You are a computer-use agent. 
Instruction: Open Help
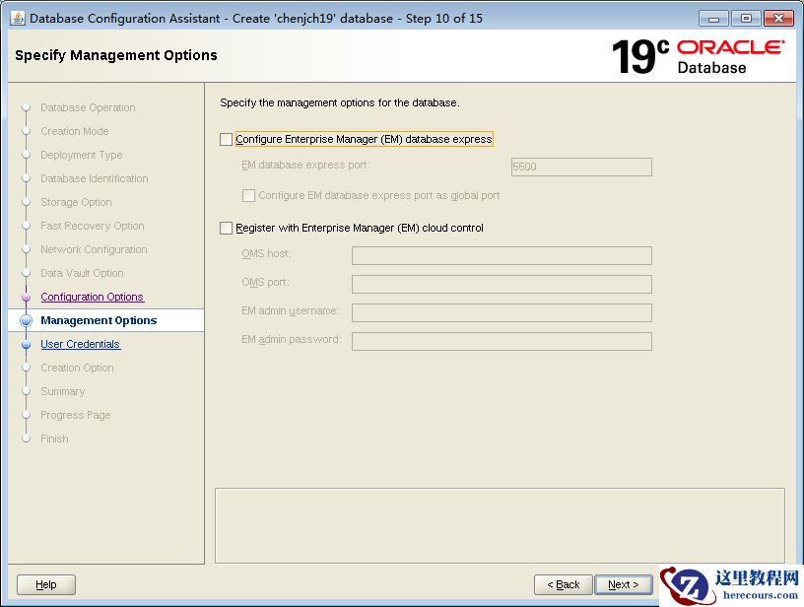46,584
